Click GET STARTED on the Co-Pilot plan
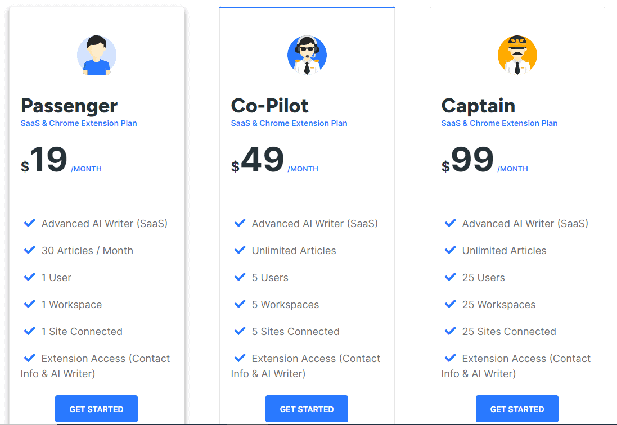 coord(307,409)
